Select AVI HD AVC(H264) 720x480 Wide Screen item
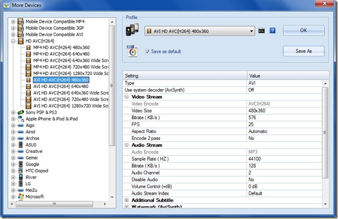This screenshot has height=219, width=338. point(71,100)
